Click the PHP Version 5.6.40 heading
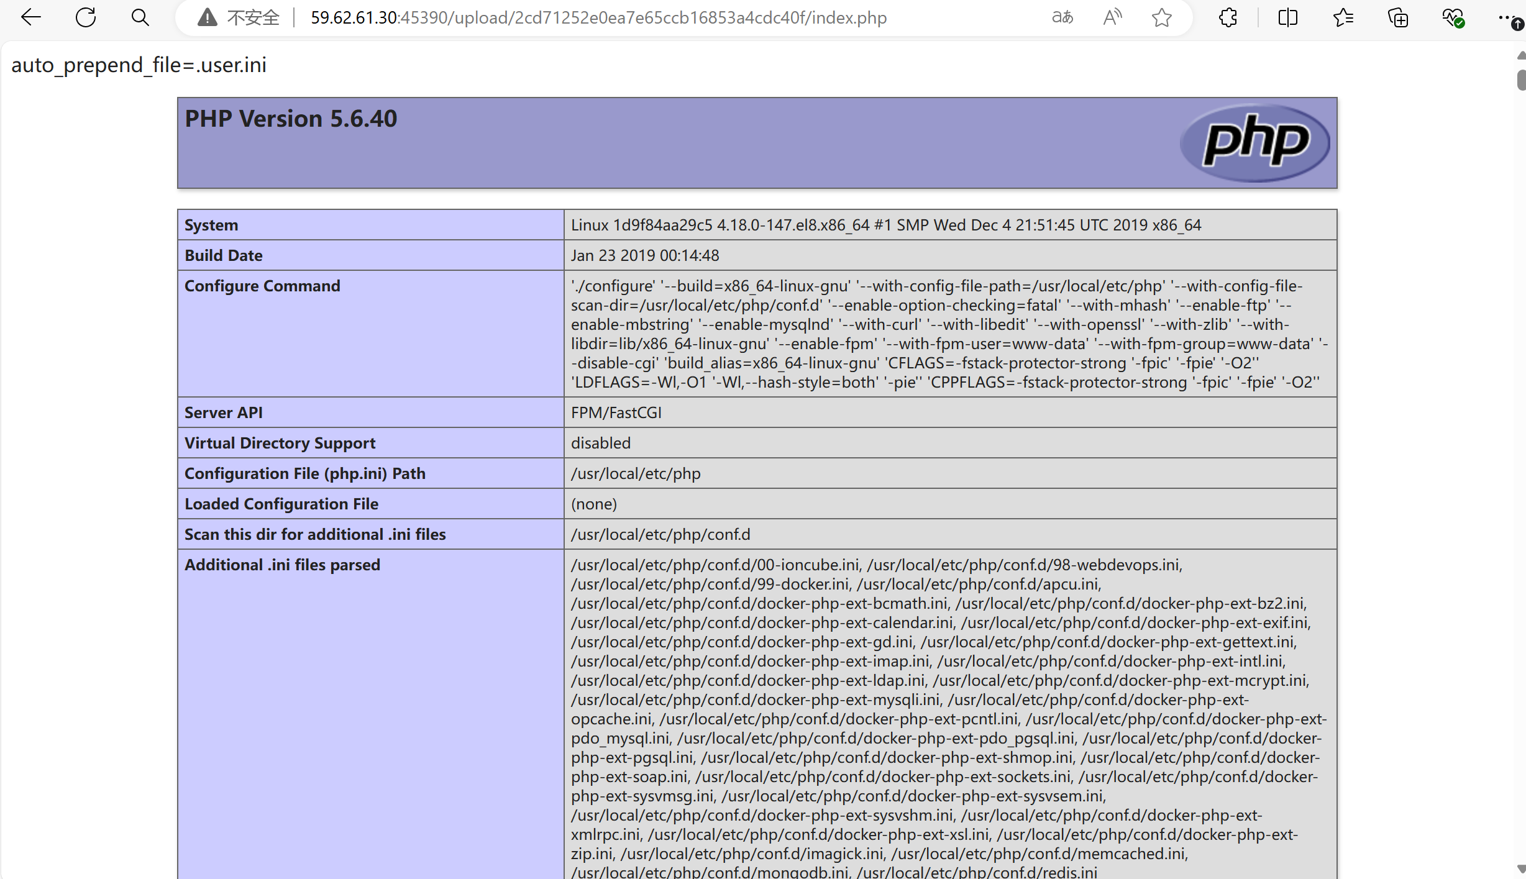 click(x=291, y=119)
